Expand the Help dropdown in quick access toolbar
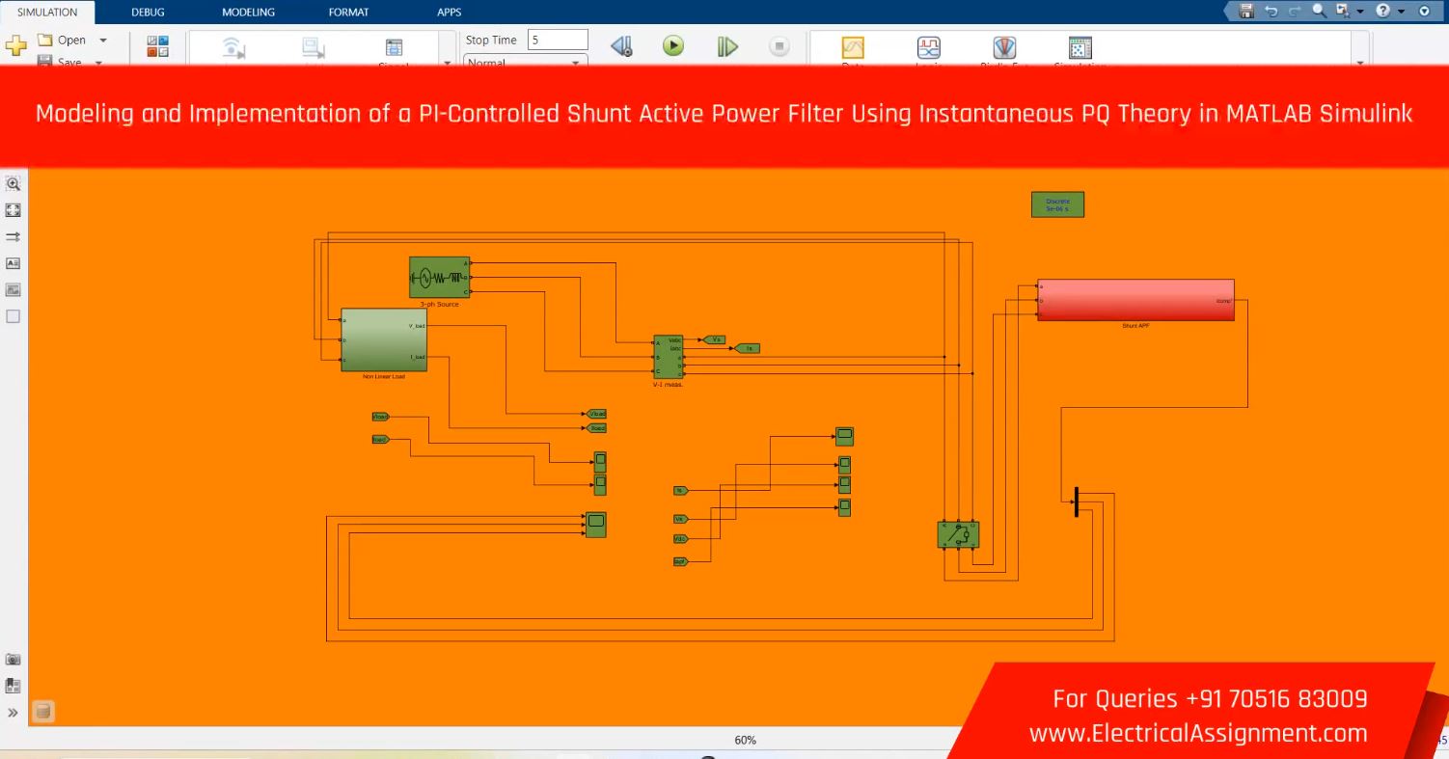The height and width of the screenshot is (759, 1449). (1401, 12)
